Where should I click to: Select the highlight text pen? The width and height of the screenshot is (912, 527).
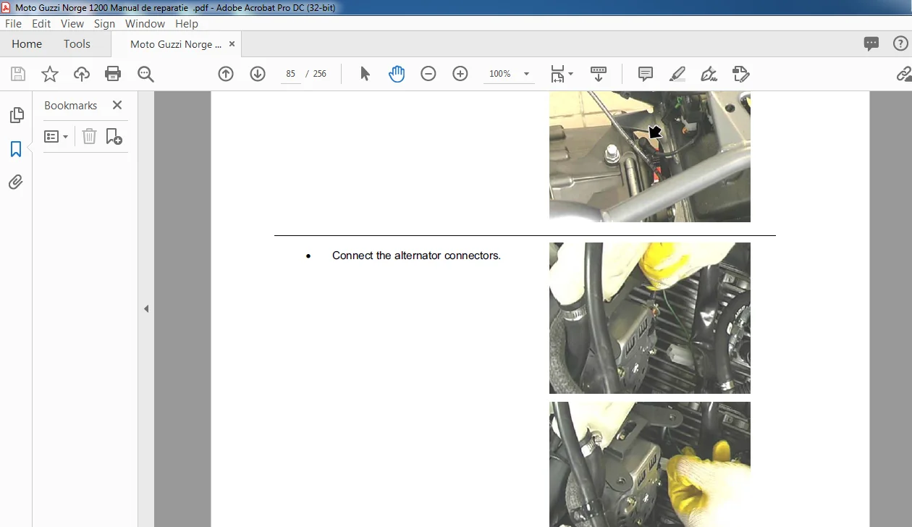pos(677,74)
